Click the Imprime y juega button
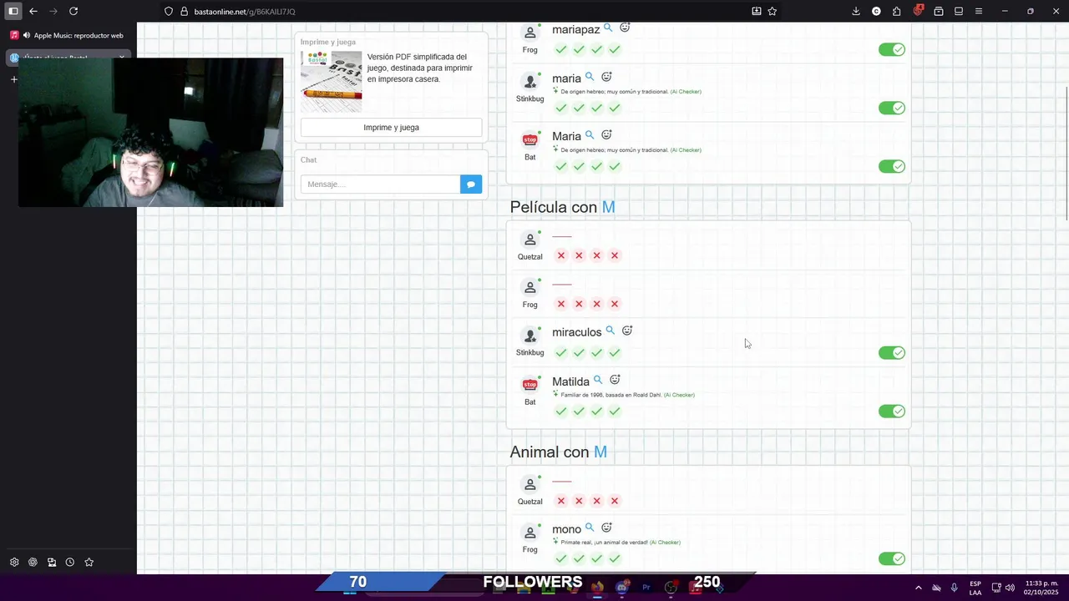 tap(391, 128)
